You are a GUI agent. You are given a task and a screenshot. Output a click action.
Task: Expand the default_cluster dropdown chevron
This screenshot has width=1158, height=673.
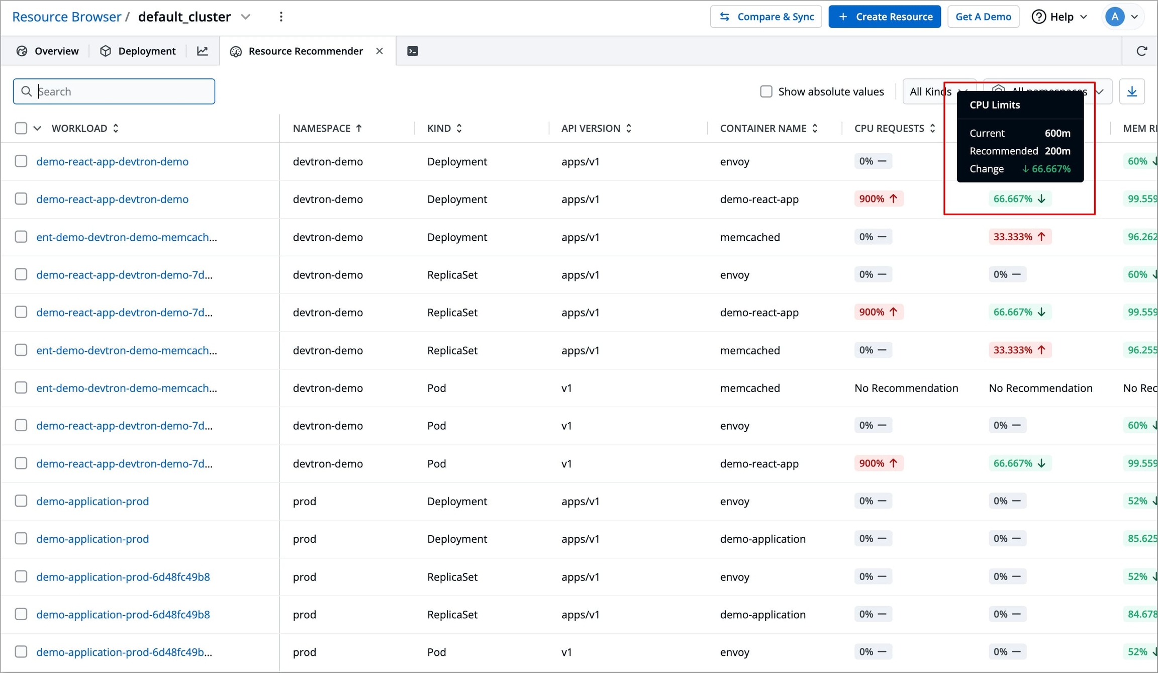click(246, 17)
